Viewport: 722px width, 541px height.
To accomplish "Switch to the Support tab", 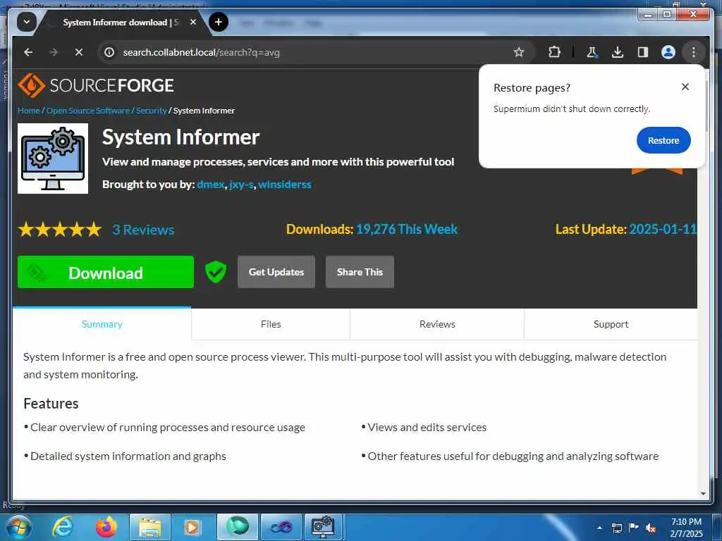I will click(x=611, y=324).
